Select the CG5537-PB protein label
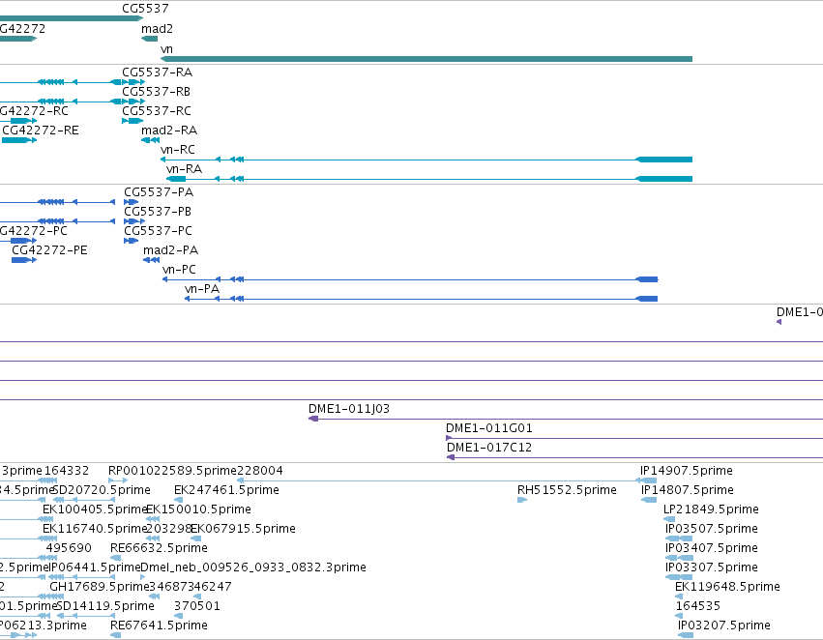 coord(158,212)
